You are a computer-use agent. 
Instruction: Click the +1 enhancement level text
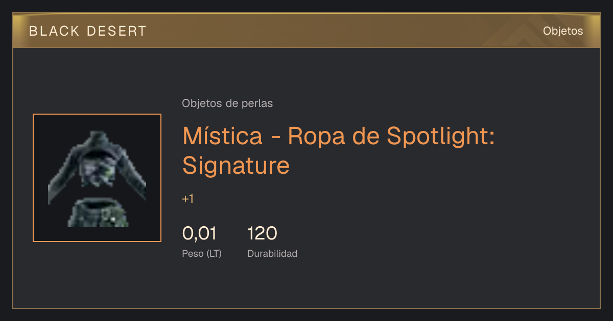point(187,199)
